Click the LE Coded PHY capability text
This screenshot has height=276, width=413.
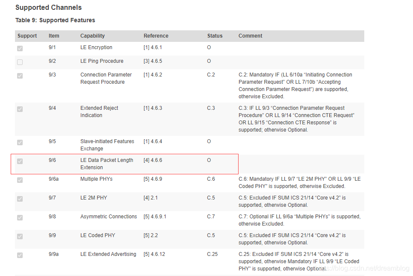coord(98,235)
